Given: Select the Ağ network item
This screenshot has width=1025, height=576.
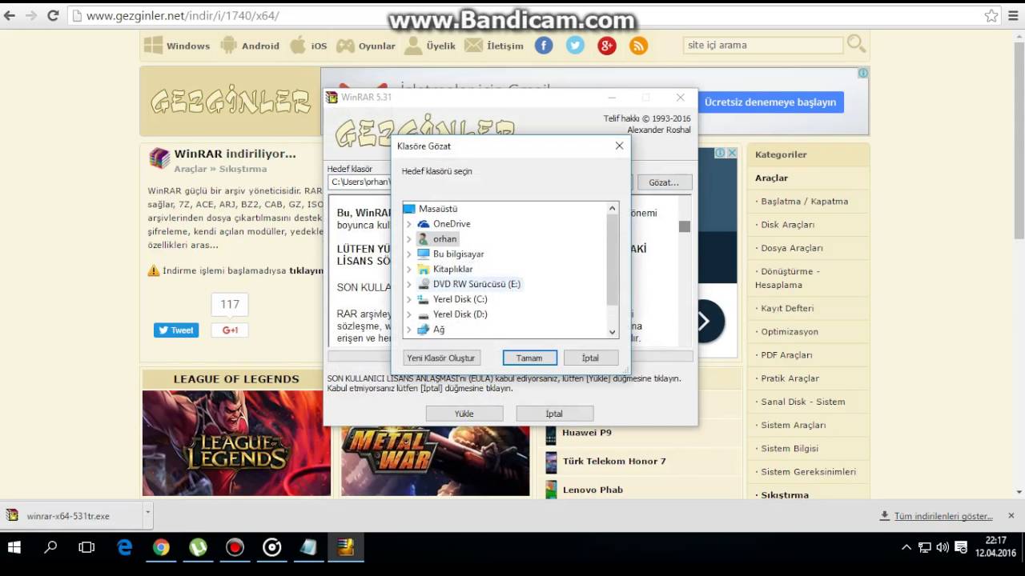Looking at the screenshot, I should (439, 330).
